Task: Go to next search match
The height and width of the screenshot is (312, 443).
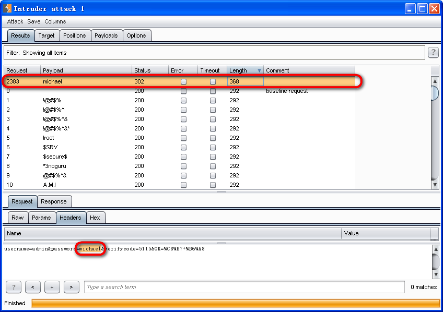Action: tap(72, 287)
